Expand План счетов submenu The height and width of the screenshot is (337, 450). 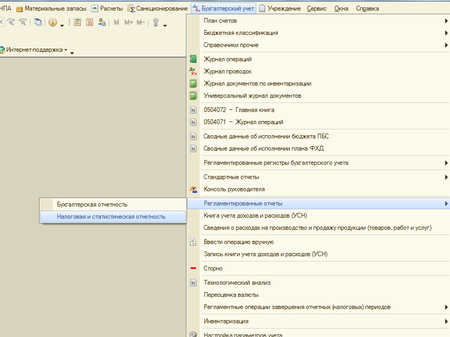click(x=220, y=21)
